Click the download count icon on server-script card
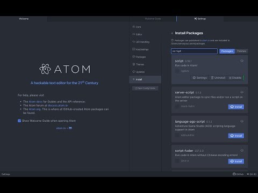Screen dimensions: 258x193 (x=242, y=92)
